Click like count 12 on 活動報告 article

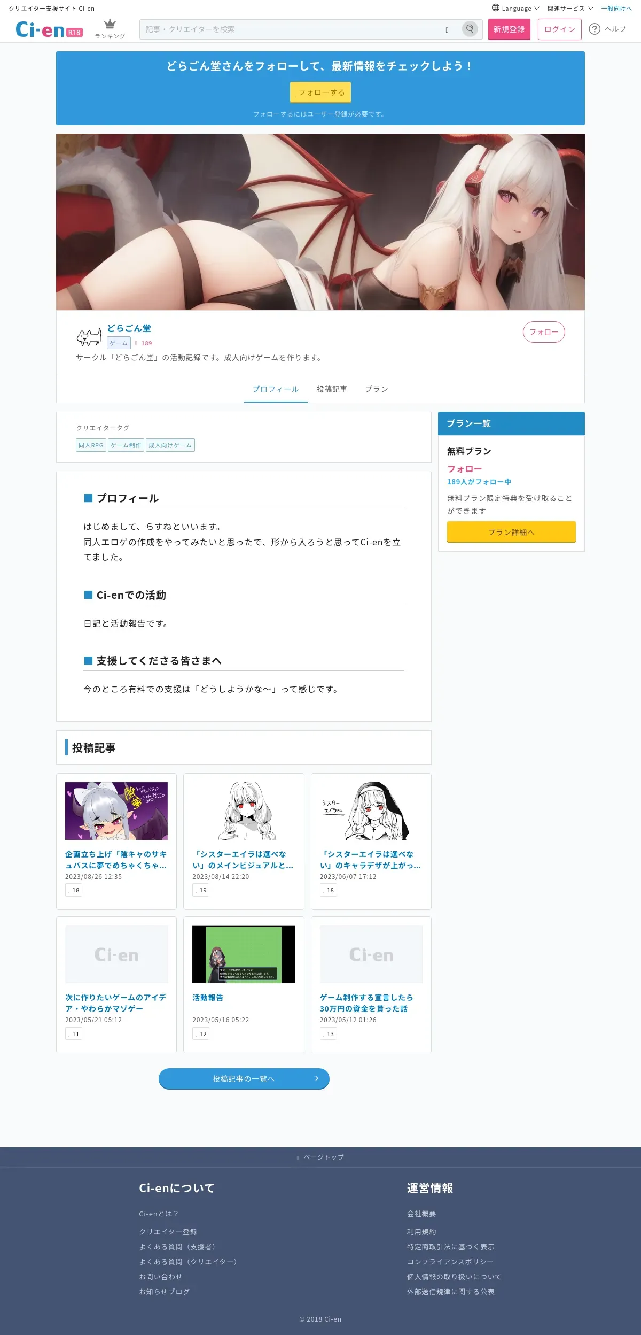(201, 1033)
